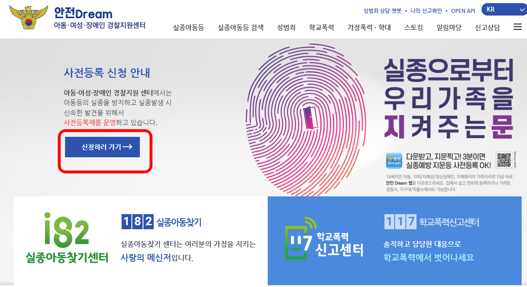
Task: Select the 학교폭력 menu item
Action: coord(321,28)
